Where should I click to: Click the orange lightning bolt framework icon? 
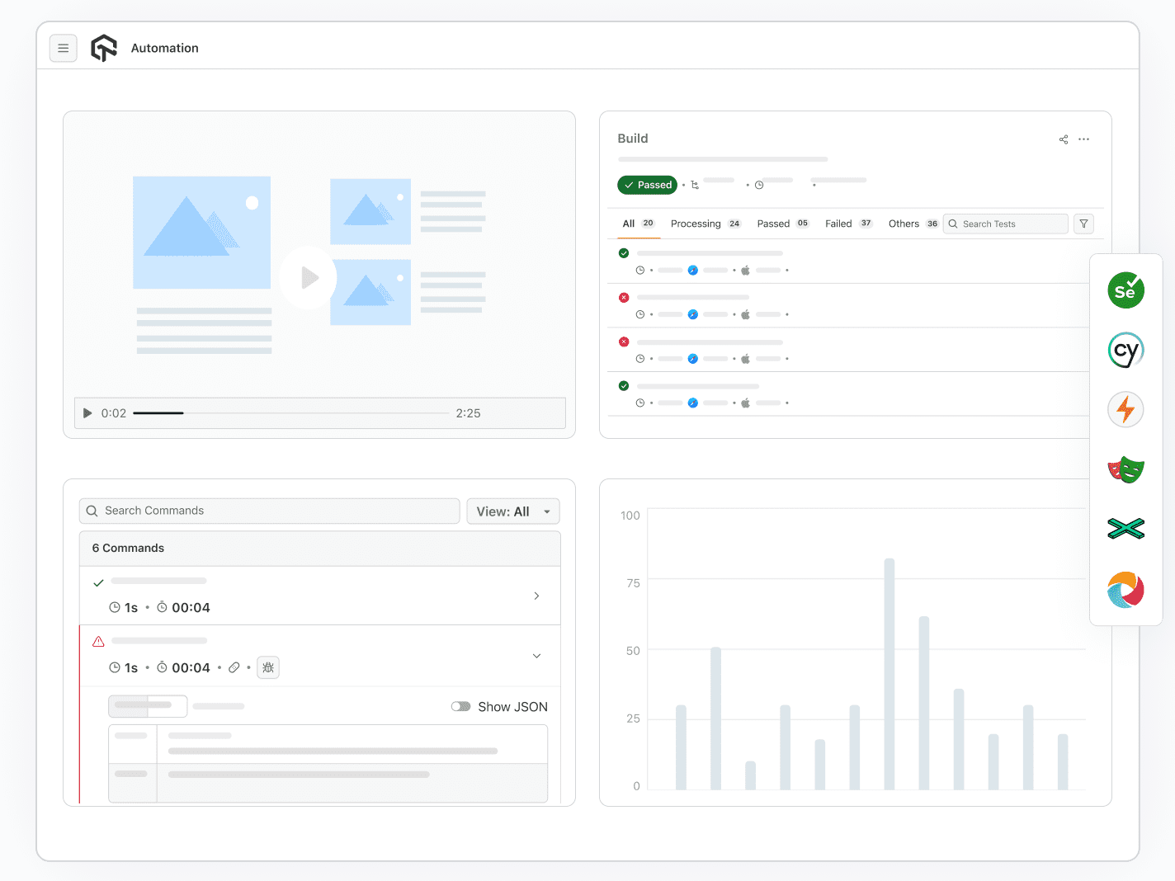pyautogui.click(x=1125, y=409)
